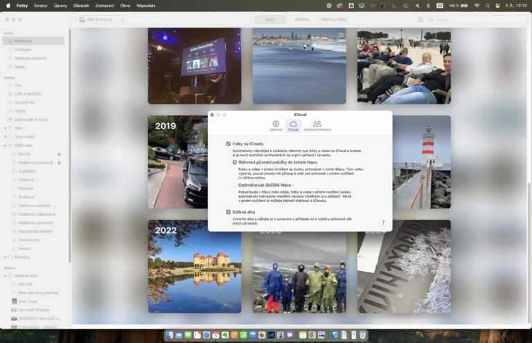Open the Sdílená knihovna settings tab
The height and width of the screenshot is (343, 532).
[x=317, y=126]
